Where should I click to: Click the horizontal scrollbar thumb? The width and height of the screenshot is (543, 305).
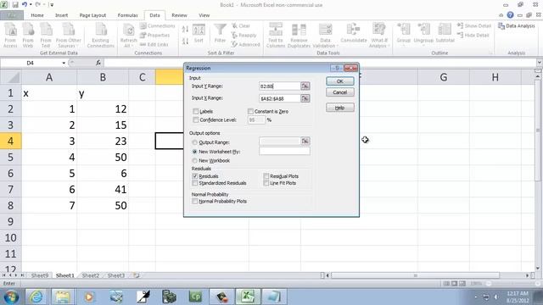pos(415,275)
